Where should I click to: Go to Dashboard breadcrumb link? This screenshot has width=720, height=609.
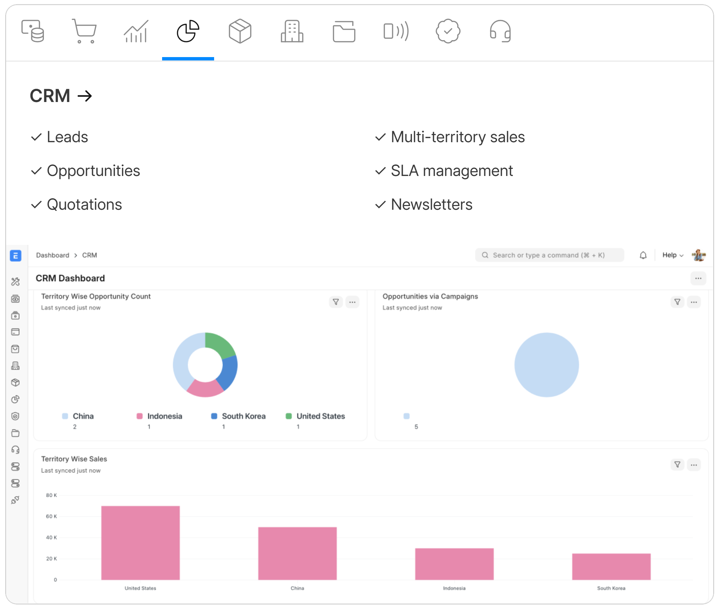point(52,255)
